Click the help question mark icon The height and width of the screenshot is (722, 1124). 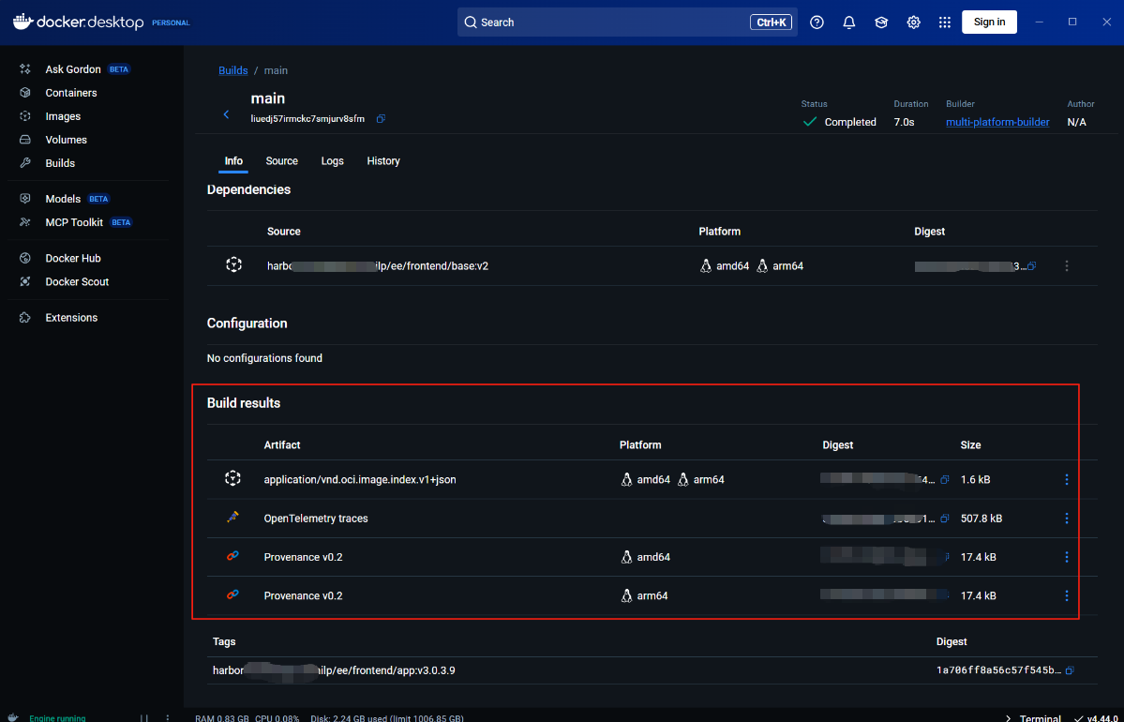[817, 23]
